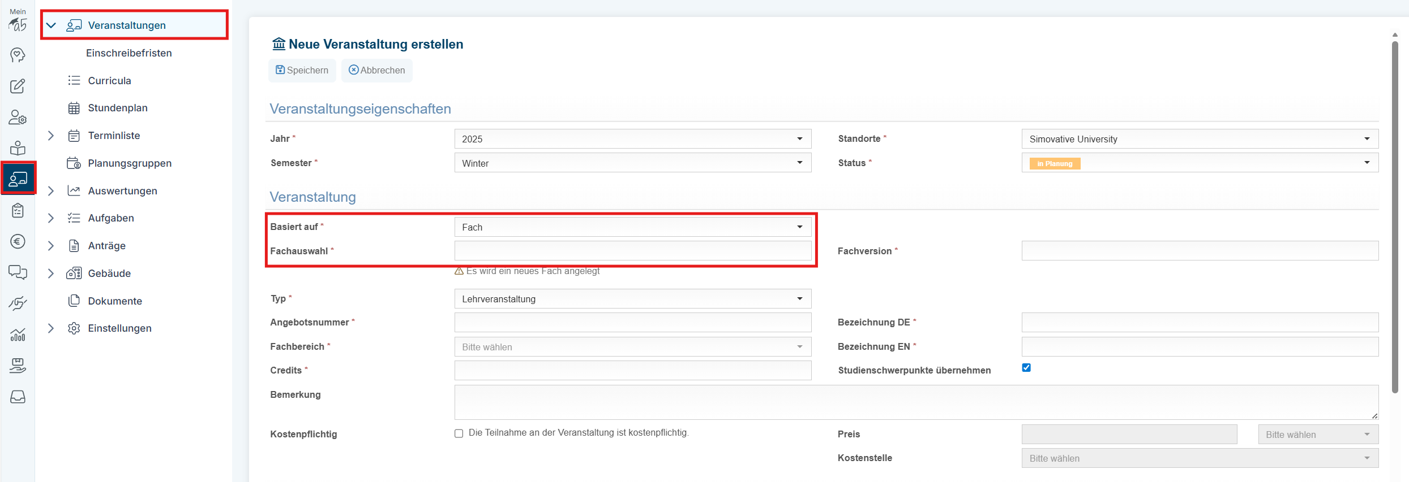Image resolution: width=1409 pixels, height=482 pixels.
Task: Click into the Angebotsnummer input field
Action: tap(632, 323)
